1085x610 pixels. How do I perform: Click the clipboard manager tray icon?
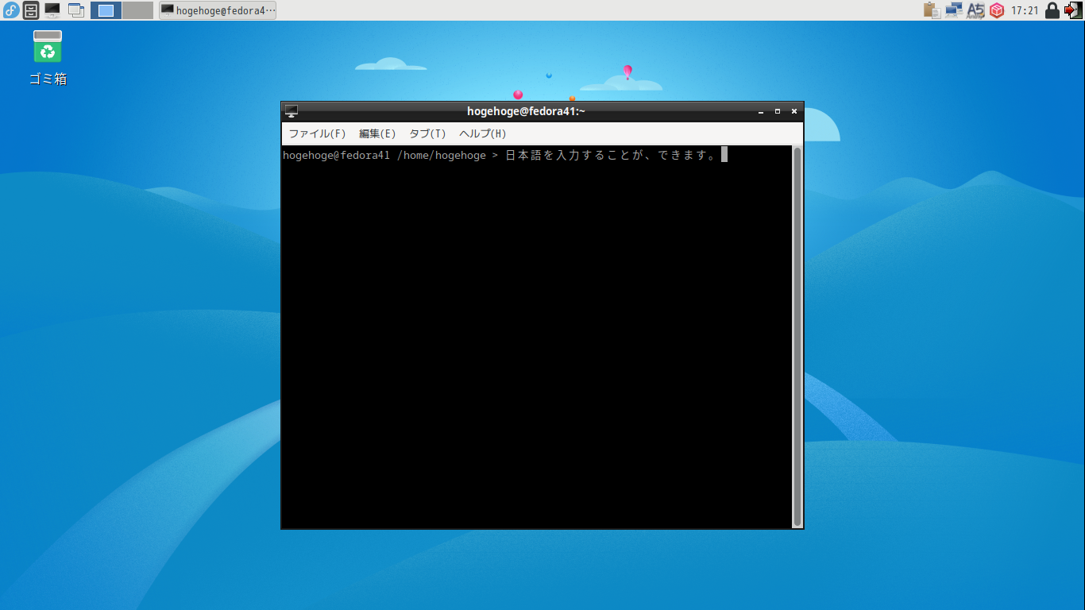[930, 10]
